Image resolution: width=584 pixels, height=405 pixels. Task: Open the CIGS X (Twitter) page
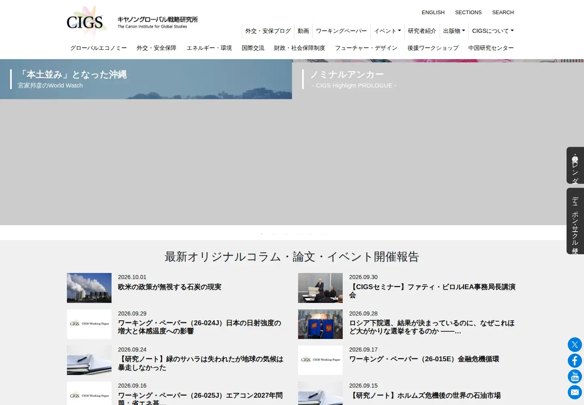pyautogui.click(x=575, y=345)
